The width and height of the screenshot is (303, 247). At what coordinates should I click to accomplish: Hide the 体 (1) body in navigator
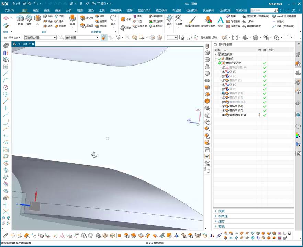click(223, 72)
